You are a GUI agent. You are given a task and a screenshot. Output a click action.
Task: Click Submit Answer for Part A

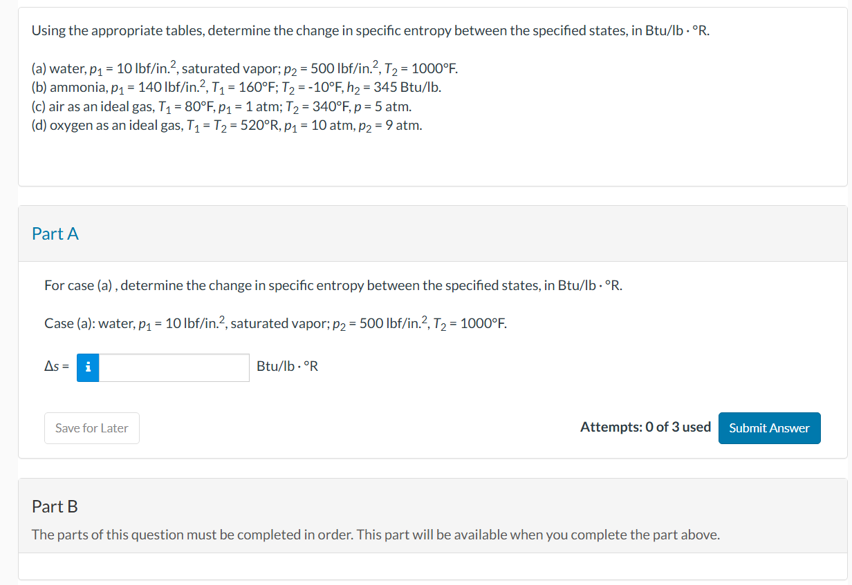click(769, 428)
